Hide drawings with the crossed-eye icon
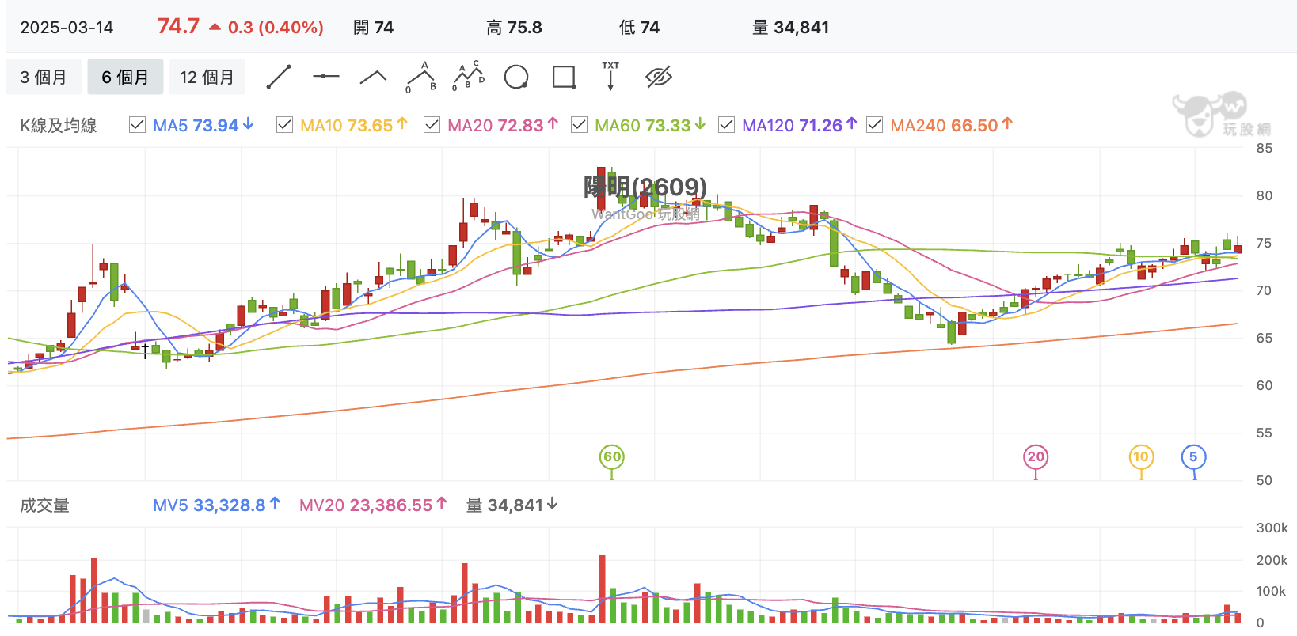1297x636 pixels. [659, 77]
